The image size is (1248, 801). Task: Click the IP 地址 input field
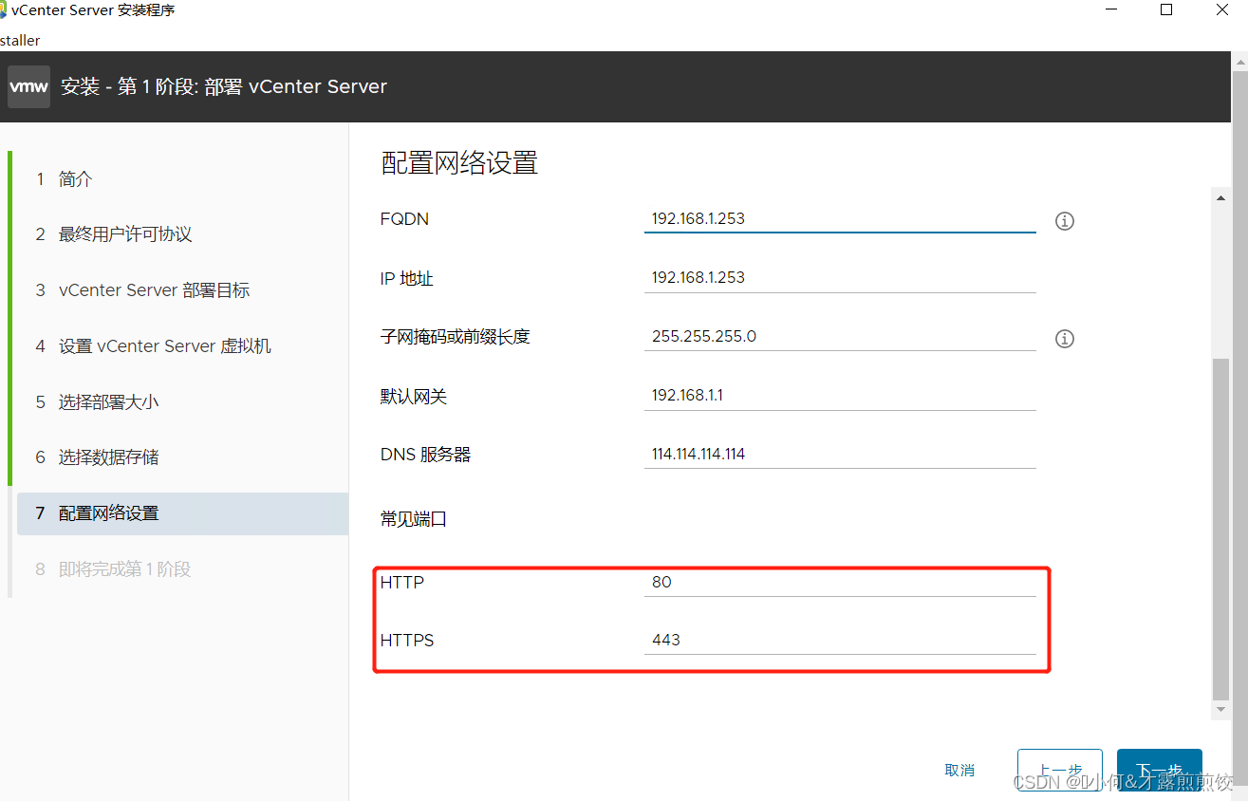tap(840, 278)
